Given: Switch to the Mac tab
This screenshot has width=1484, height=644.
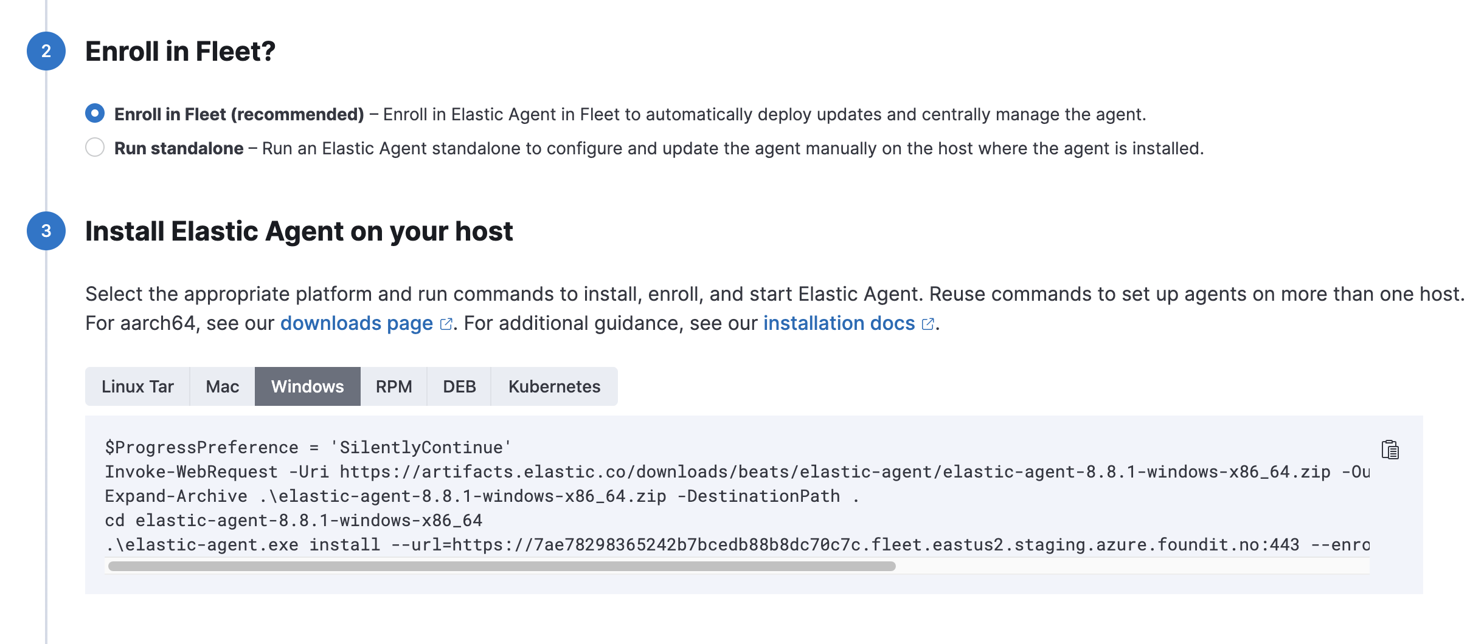Looking at the screenshot, I should (221, 386).
